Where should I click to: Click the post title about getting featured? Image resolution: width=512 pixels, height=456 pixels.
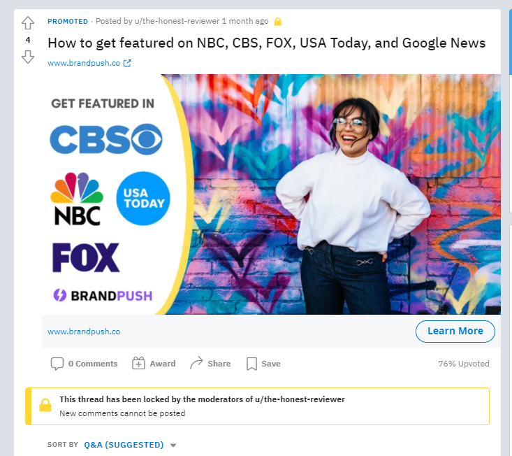pyautogui.click(x=266, y=43)
